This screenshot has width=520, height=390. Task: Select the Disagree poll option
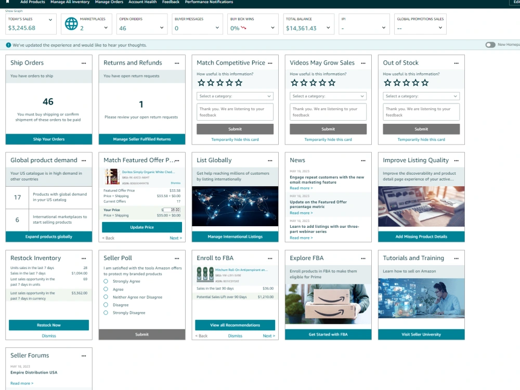[x=106, y=305]
